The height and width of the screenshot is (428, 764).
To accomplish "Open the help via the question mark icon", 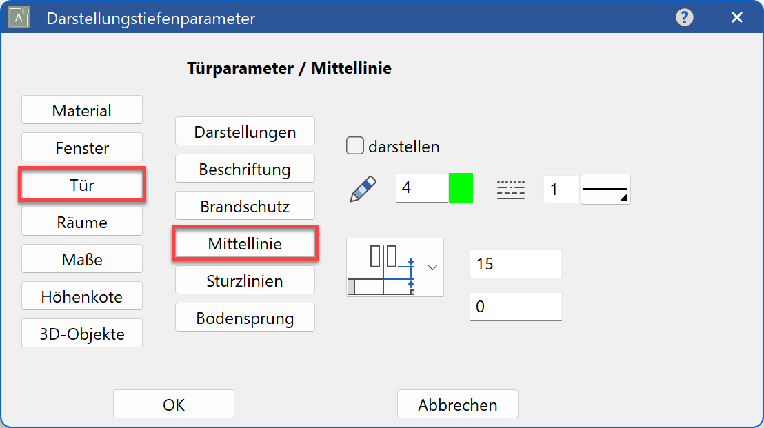I will (683, 17).
